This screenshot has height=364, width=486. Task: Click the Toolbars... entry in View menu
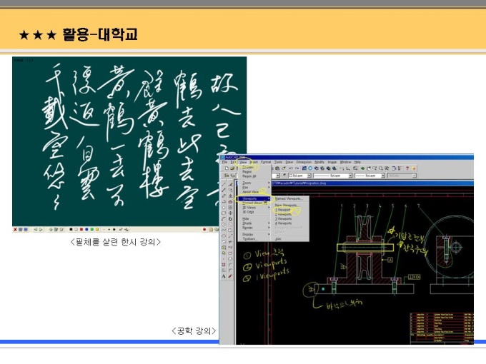point(250,239)
